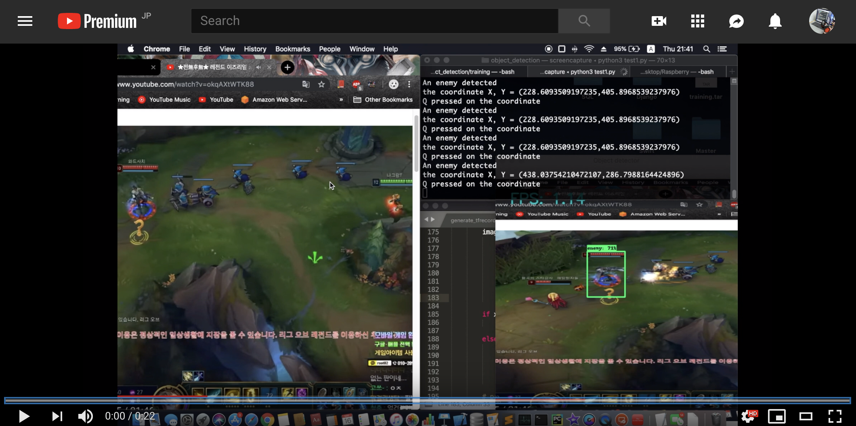
Task: Toggle theater mode
Action: [x=806, y=416]
